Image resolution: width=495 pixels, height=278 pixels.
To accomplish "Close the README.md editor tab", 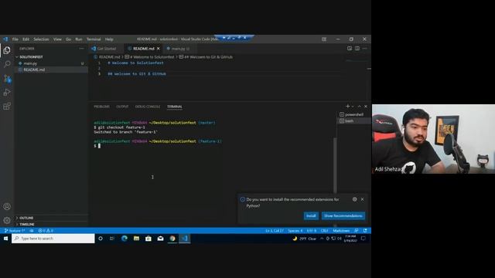I will click(x=159, y=49).
